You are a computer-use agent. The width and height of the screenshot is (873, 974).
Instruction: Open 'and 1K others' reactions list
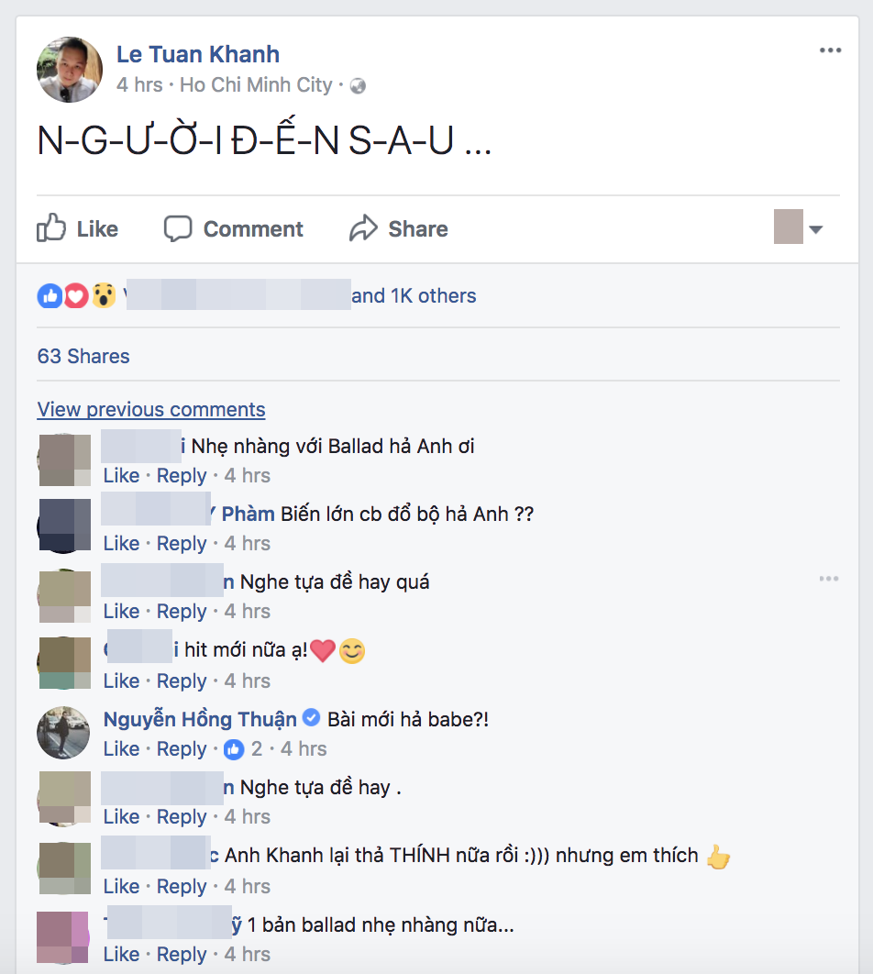(414, 295)
